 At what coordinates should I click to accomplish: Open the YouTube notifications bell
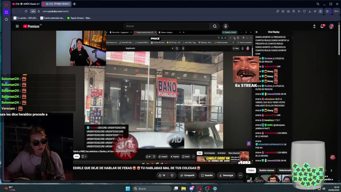point(322,26)
